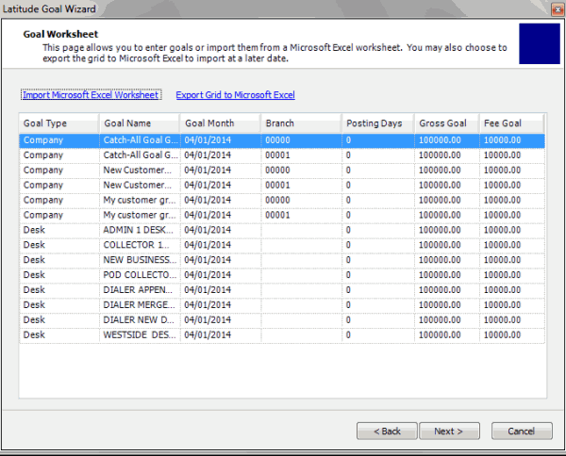This screenshot has height=456, width=566.
Task: Select the highlighted Catch-All Goal row
Action: tap(140, 140)
